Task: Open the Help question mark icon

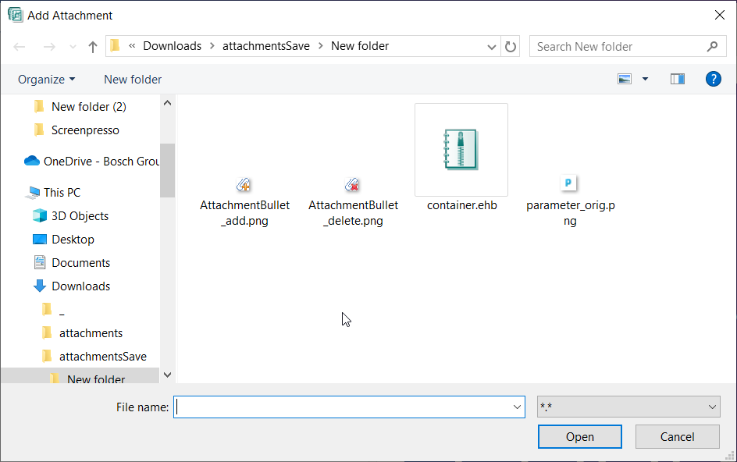Action: pos(713,79)
